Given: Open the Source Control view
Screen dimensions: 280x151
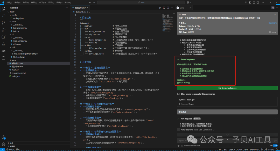Looking at the screenshot, I should [3, 23].
